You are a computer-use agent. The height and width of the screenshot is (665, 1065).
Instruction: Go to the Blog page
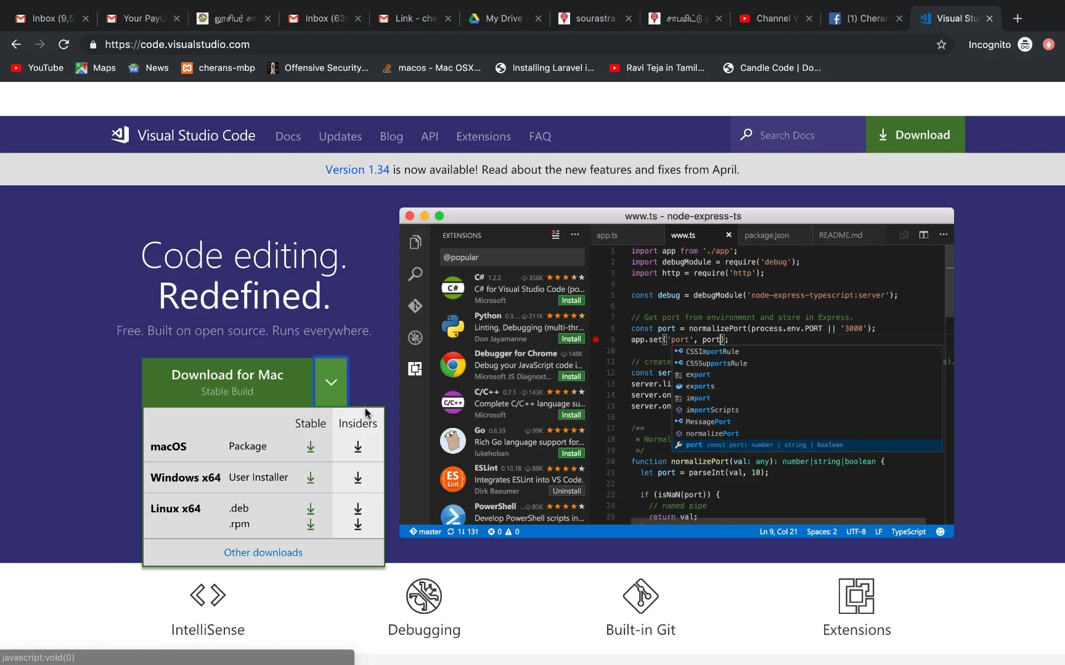[x=391, y=136]
